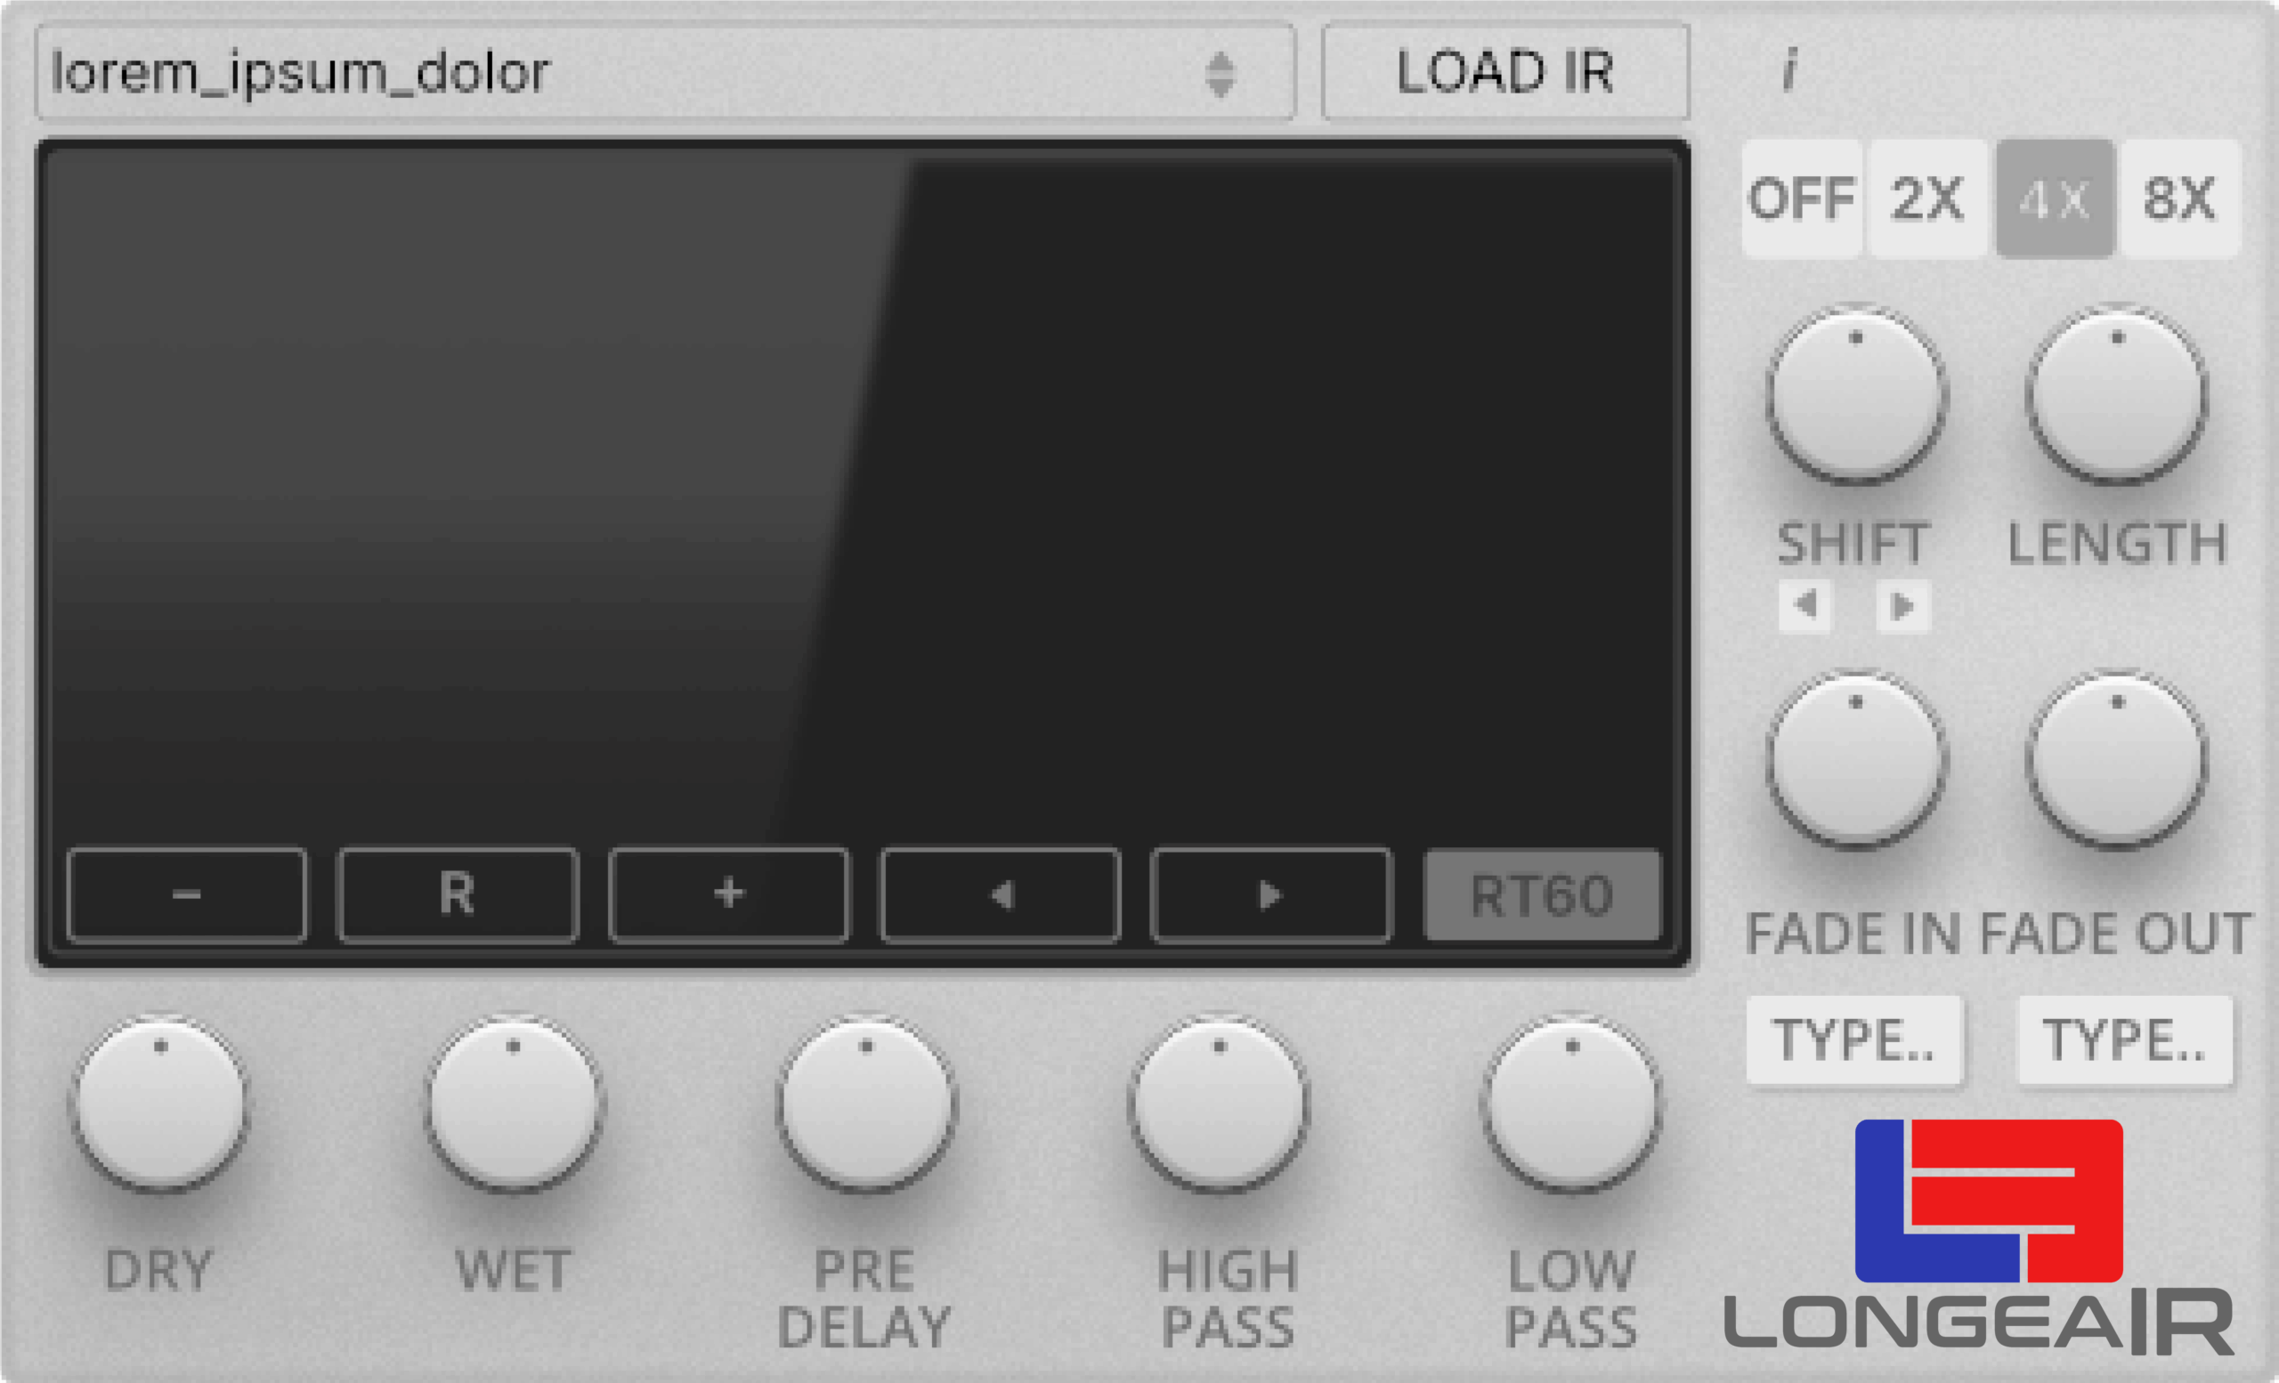2279x1383 pixels.
Task: Select 8X oversampling
Action: coord(2180,198)
